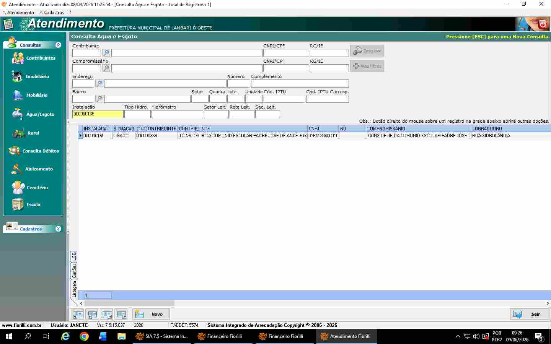
Task: Click the red power icon at the top right
Action: pos(542,24)
